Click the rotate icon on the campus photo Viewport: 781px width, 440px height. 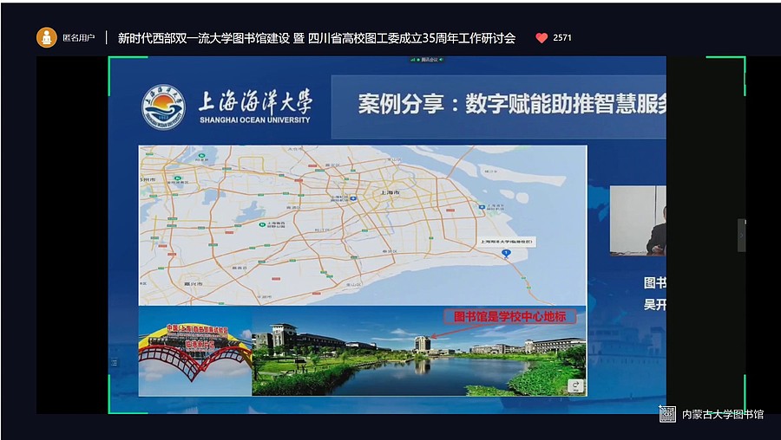tap(576, 386)
